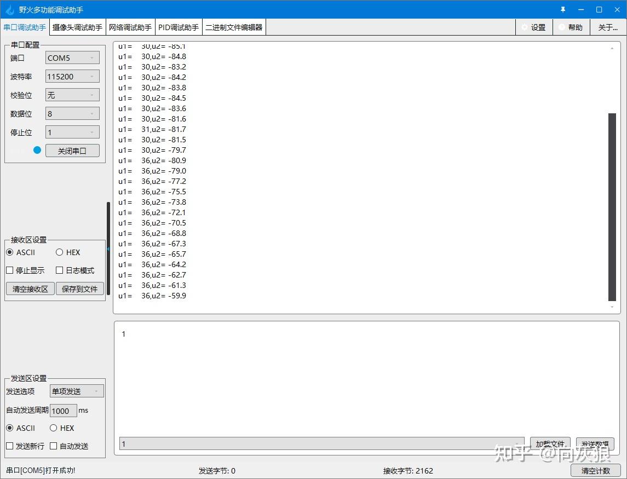Open the 设置 settings panel
This screenshot has height=479, width=627.
[x=534, y=26]
